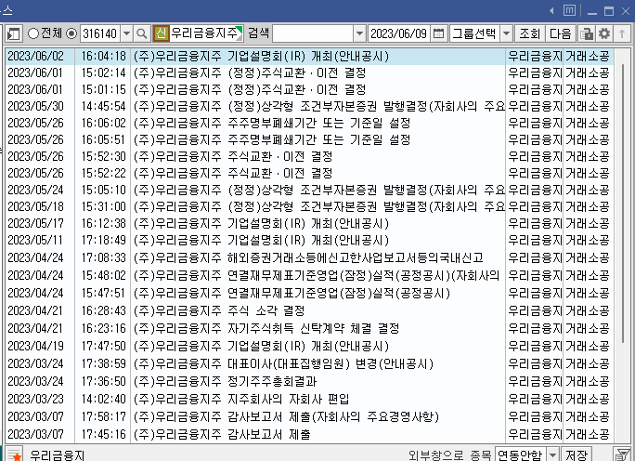Open the 대표이사(대표집행임원) 변경(안내공시) row

[x=309, y=363]
